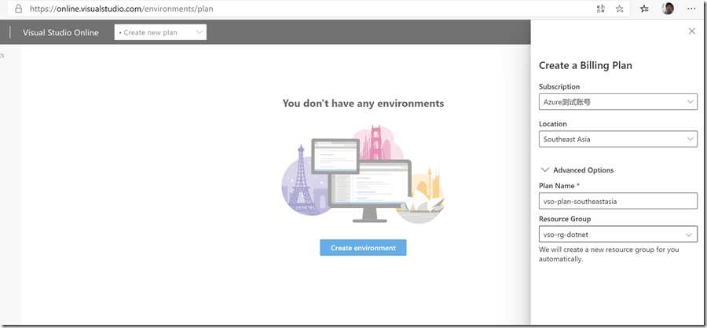Click the Create environment button
This screenshot has height=328, width=707.
pyautogui.click(x=363, y=248)
